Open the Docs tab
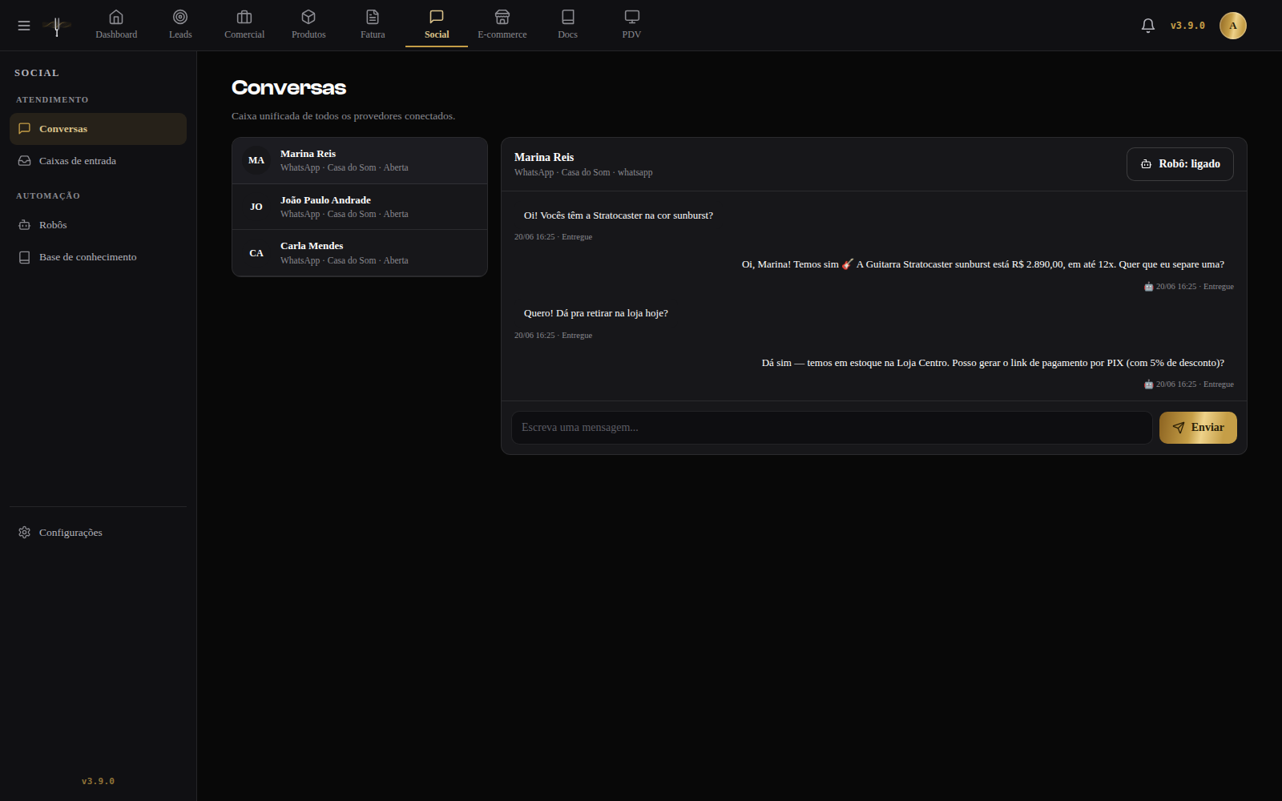1282x801 pixels. (x=567, y=25)
